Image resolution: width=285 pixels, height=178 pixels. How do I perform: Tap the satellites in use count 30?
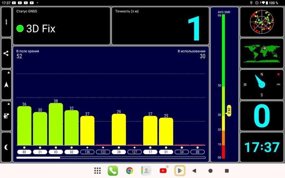coord(202,56)
